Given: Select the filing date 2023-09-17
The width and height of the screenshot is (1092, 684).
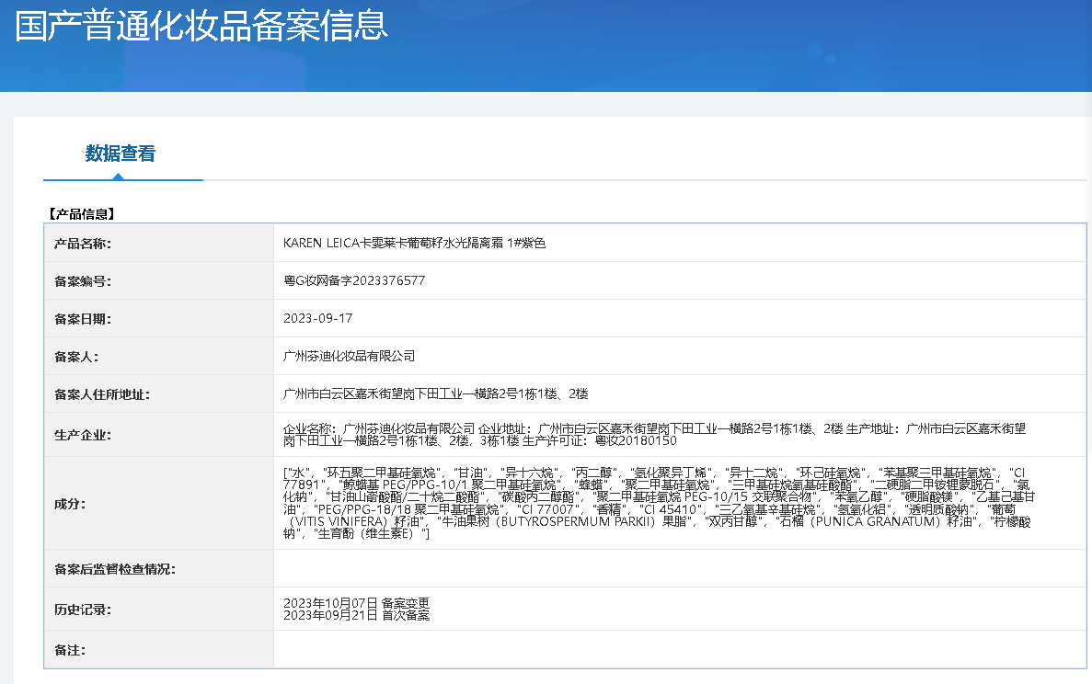Looking at the screenshot, I should [x=317, y=318].
